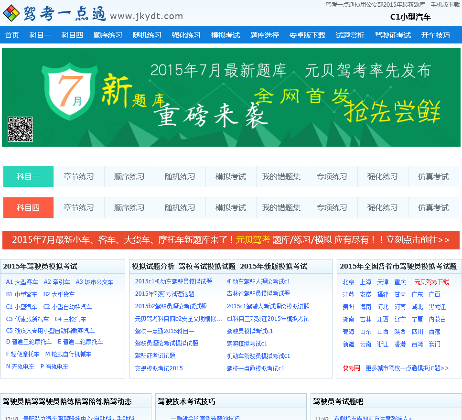
Task: Click the colorful diamond site logo
Action: click(11, 13)
